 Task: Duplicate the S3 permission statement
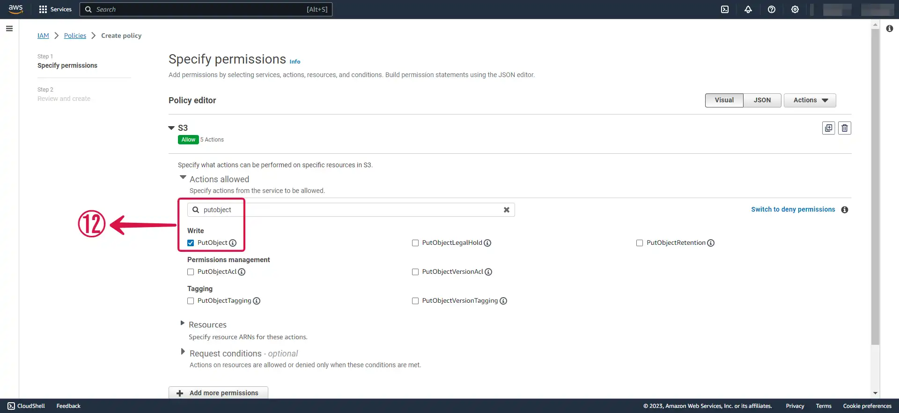tap(829, 128)
